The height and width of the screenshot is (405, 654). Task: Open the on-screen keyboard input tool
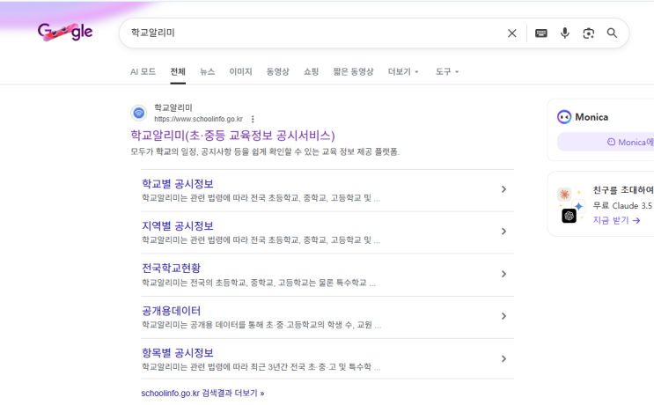(x=541, y=33)
